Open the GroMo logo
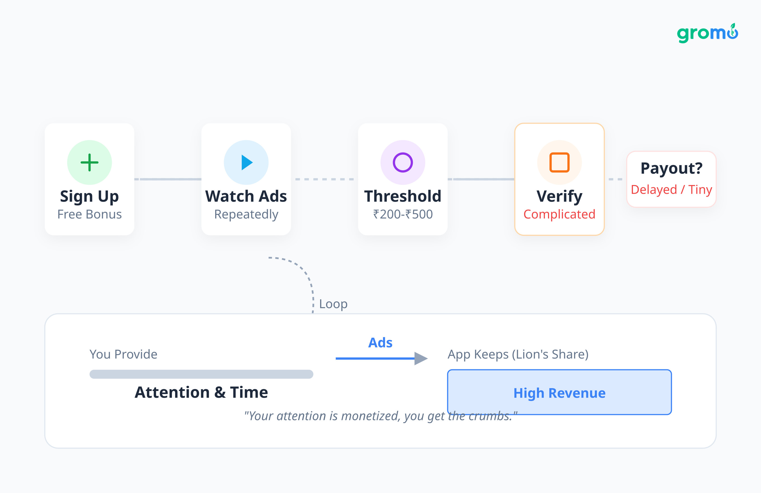The image size is (761, 493). point(707,33)
